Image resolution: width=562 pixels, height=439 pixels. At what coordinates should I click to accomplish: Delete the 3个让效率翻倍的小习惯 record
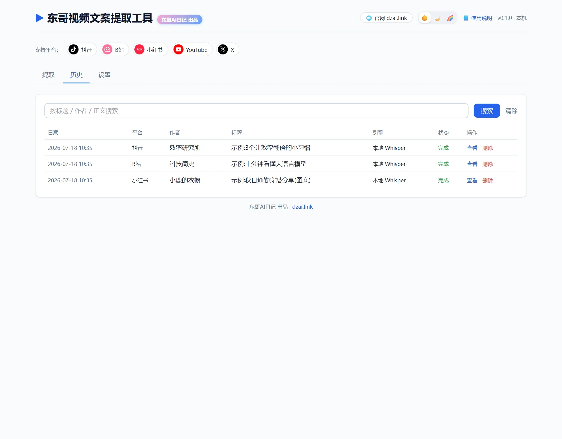pos(488,148)
